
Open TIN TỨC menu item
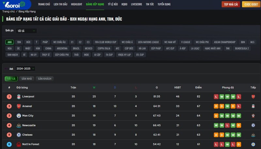[x=150, y=4]
